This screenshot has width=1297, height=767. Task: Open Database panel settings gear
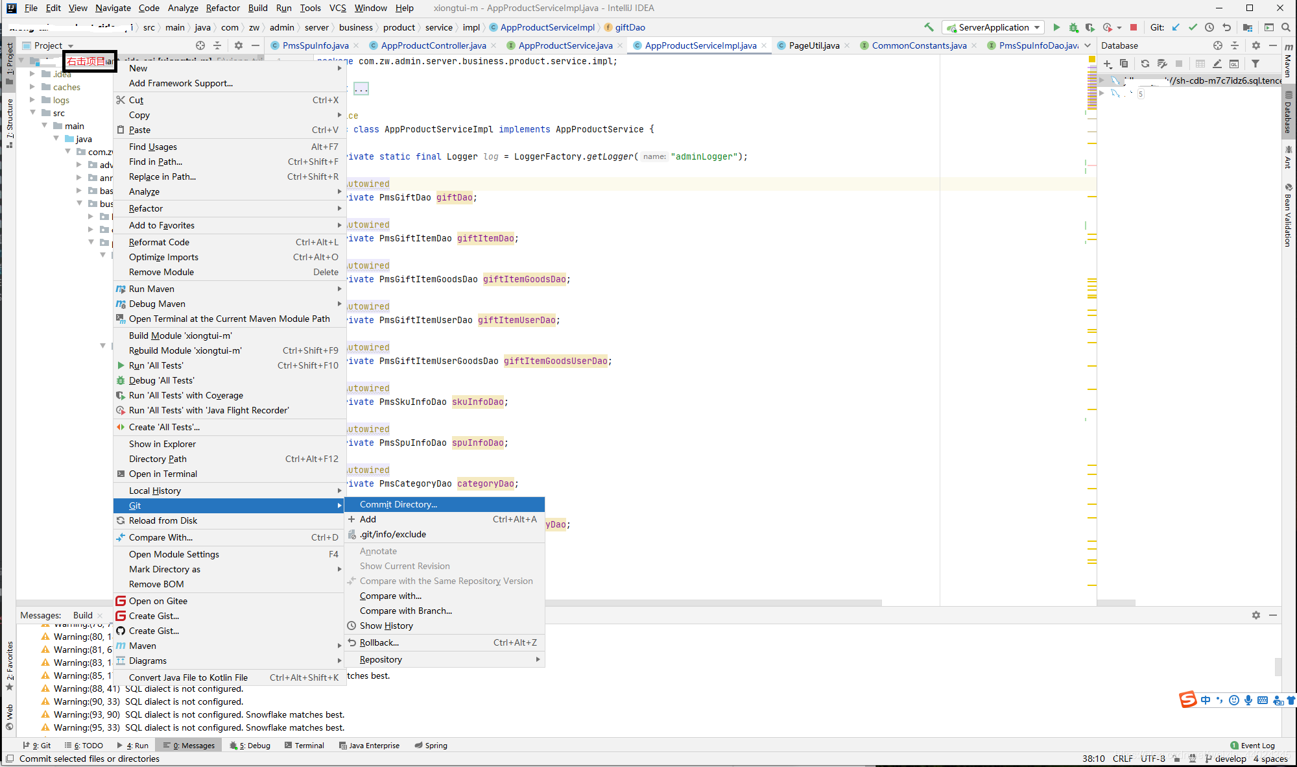1256,45
